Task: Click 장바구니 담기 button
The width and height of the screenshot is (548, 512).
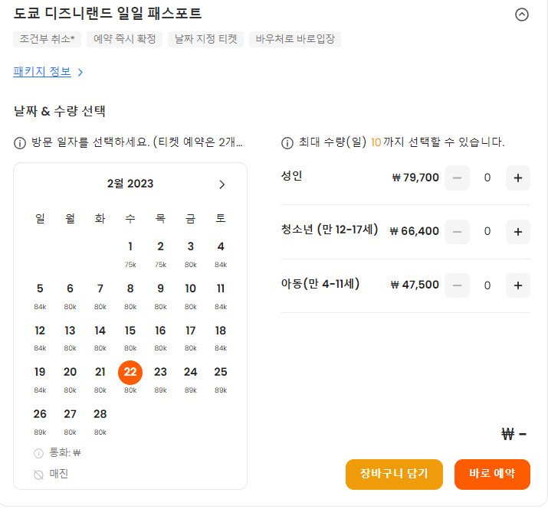Action: tap(394, 474)
